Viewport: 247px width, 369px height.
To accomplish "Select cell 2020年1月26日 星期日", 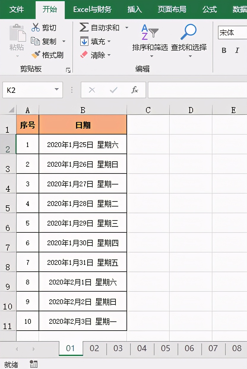I will pos(83,164).
